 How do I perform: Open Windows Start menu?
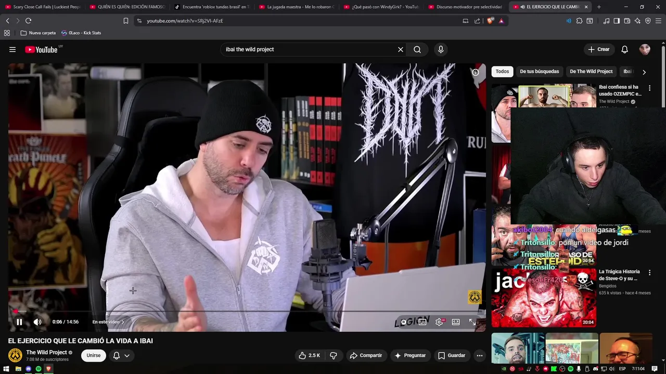pos(7,369)
